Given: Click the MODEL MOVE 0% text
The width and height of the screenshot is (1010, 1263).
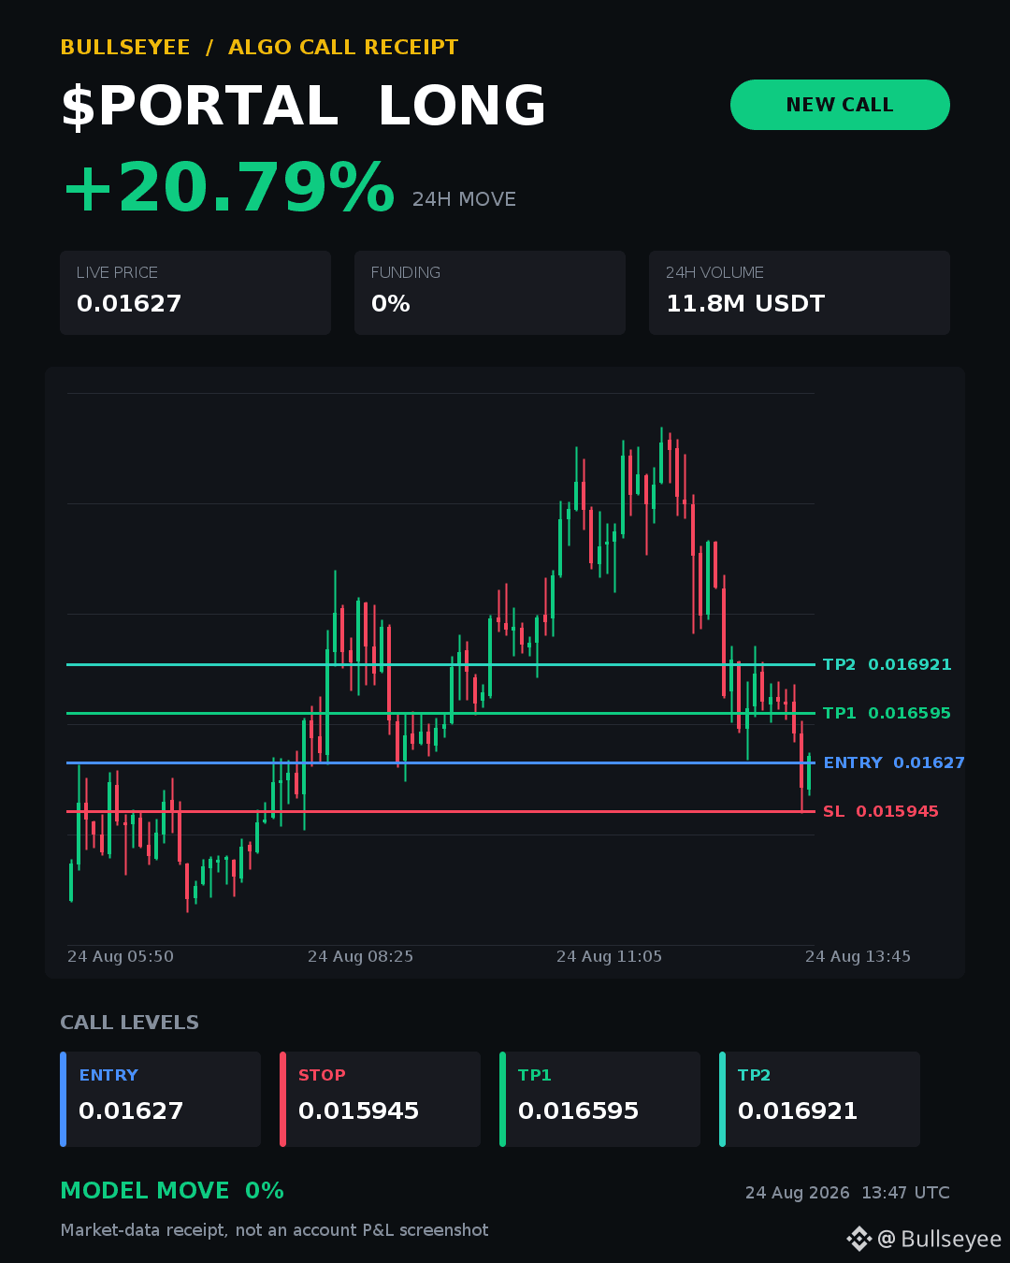Looking at the screenshot, I should pyautogui.click(x=172, y=1191).
